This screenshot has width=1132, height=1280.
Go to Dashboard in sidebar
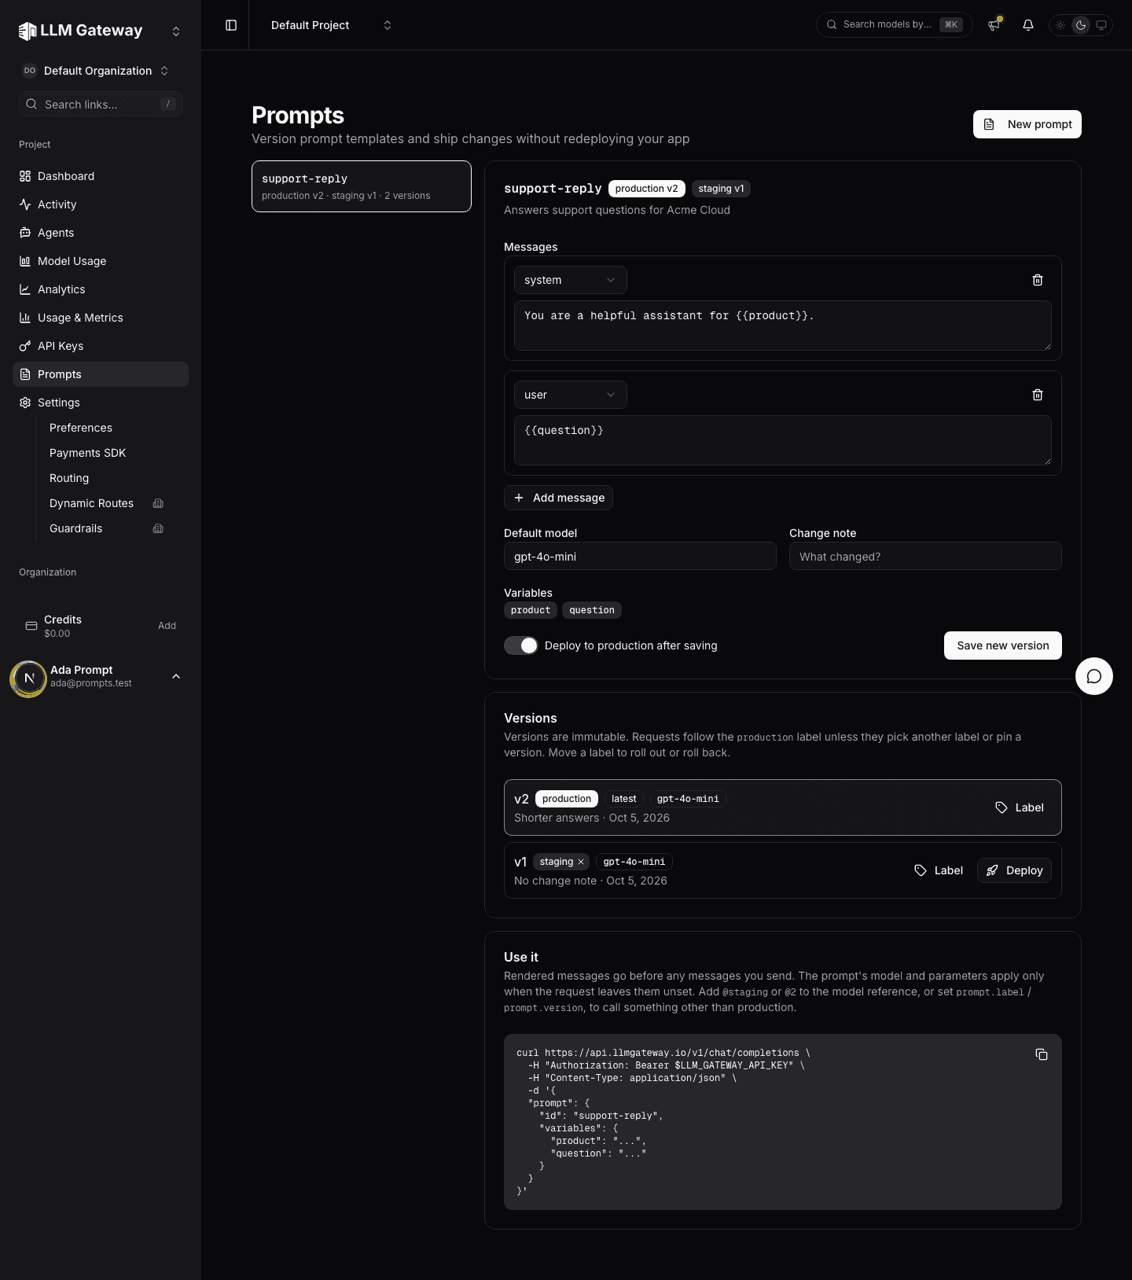(x=101, y=176)
